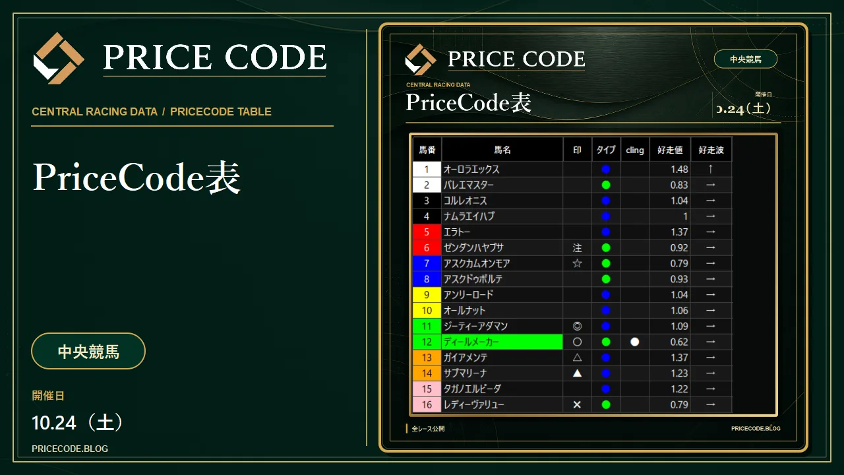Open the PRICECODE.BLOG link at bottom left
Image resolution: width=844 pixels, height=475 pixels.
(70, 449)
